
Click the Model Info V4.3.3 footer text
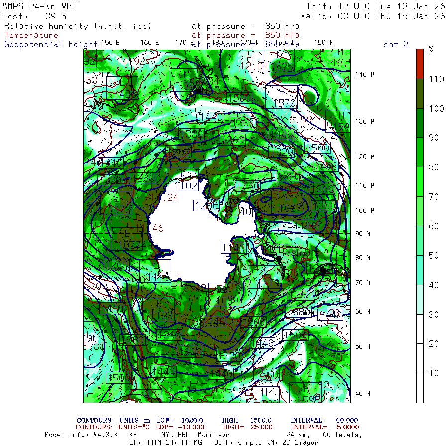coord(81,435)
